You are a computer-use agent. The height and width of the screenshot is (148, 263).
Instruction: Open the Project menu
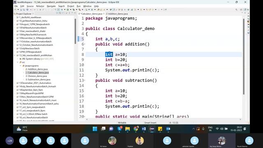[71, 6]
